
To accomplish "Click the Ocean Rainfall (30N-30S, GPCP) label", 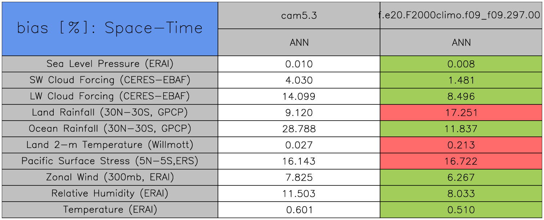I will point(110,129).
